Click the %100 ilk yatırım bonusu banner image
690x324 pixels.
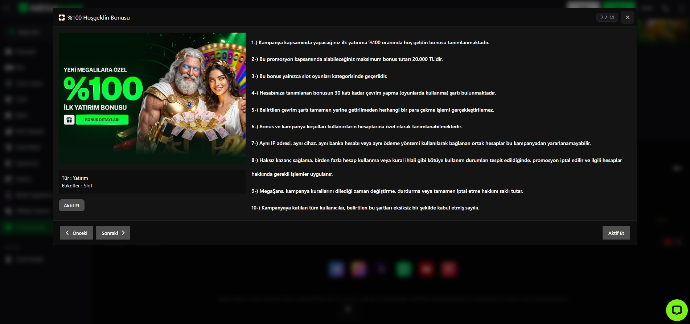[152, 98]
